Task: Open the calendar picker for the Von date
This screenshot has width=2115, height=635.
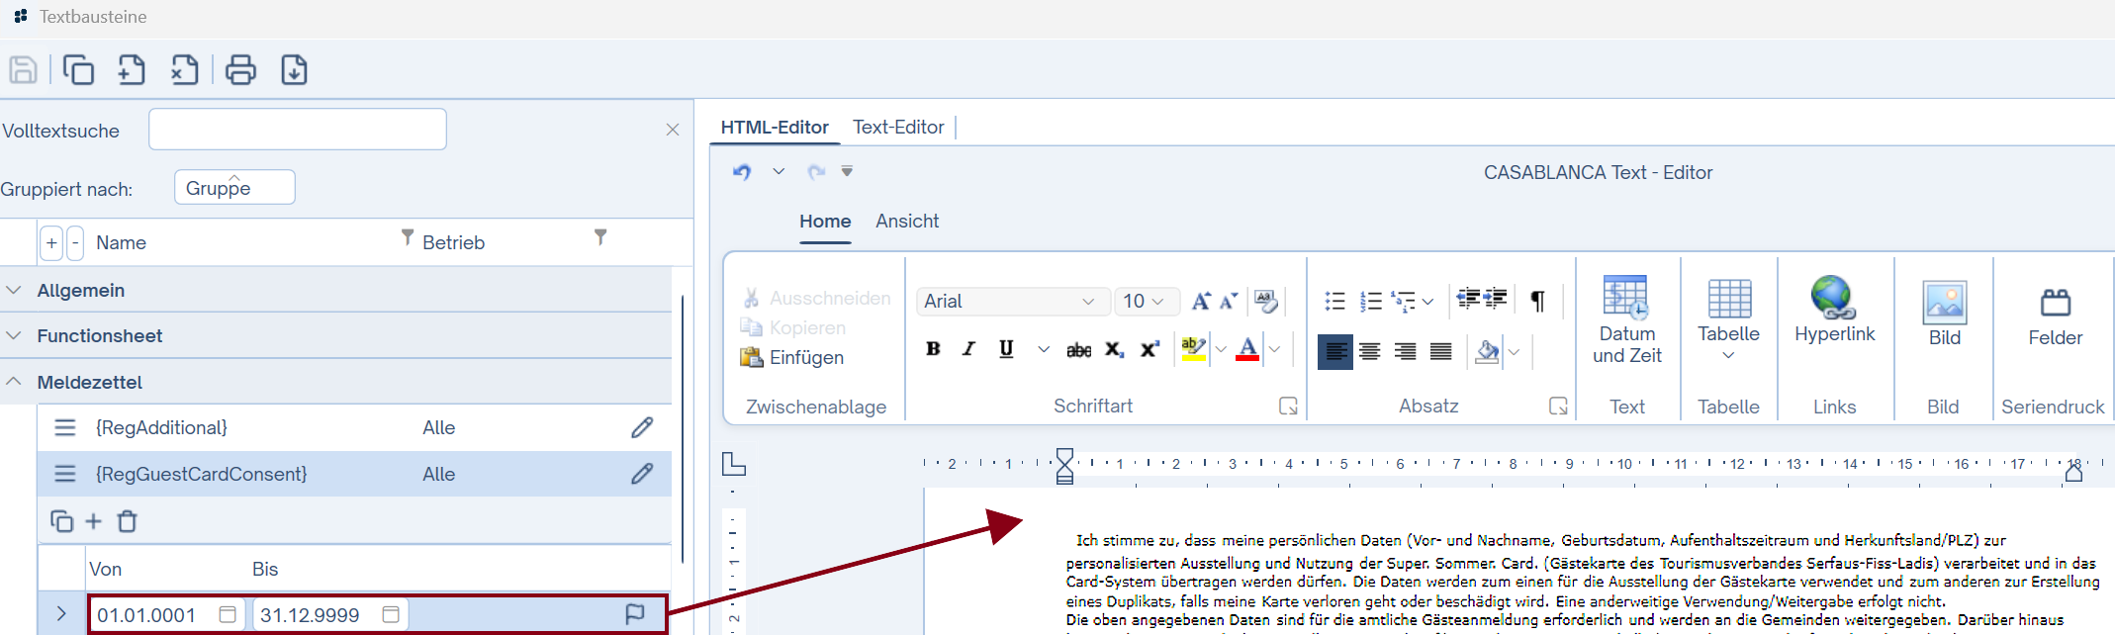Action: click(x=228, y=614)
